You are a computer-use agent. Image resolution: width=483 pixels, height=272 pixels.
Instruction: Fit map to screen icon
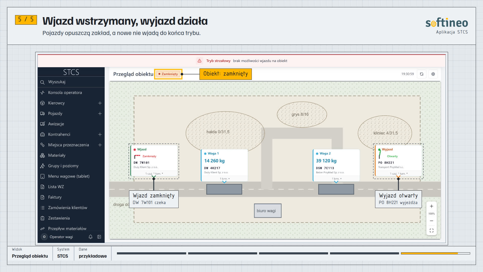click(x=431, y=230)
